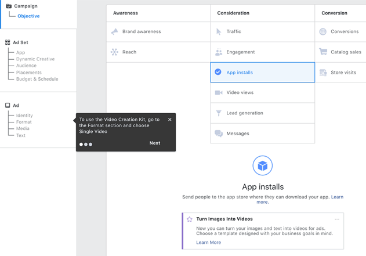
Task: Open Budget & Schedule in sidebar
Action: [37, 79]
